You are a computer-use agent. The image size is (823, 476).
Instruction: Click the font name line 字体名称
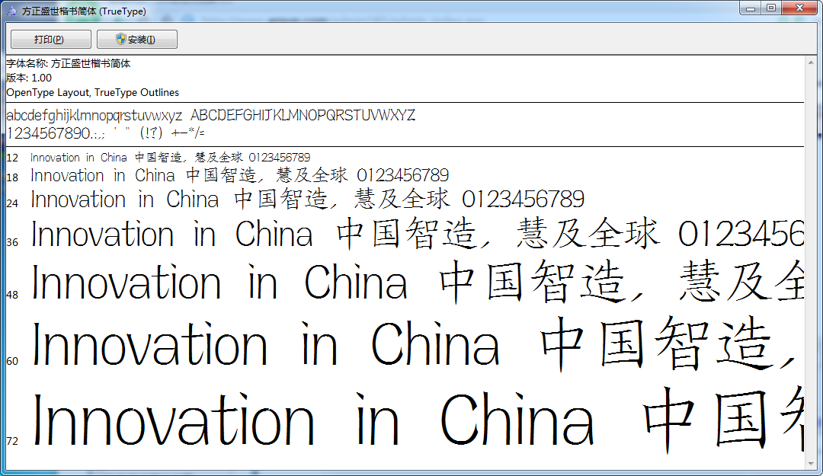pos(69,63)
